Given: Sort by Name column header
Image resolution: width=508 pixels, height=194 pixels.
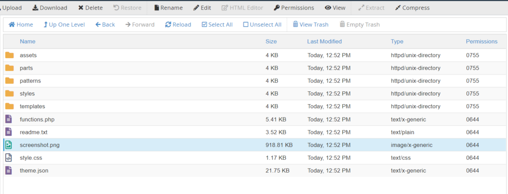Looking at the screenshot, I should [x=28, y=42].
